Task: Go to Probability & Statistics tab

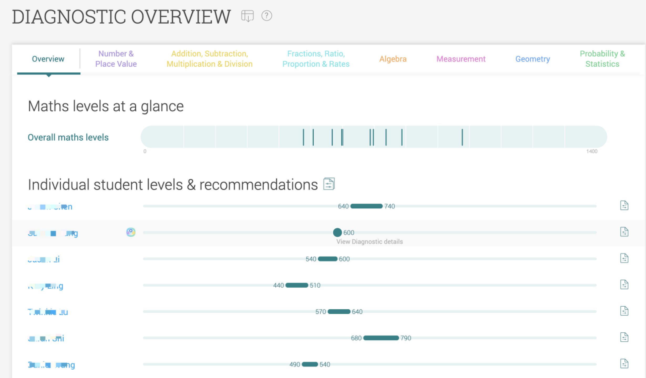Action: (x=602, y=59)
